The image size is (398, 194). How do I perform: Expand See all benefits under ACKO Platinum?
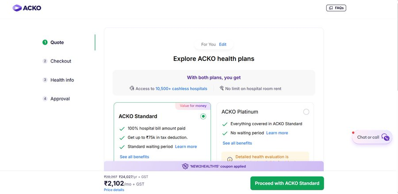pyautogui.click(x=237, y=143)
